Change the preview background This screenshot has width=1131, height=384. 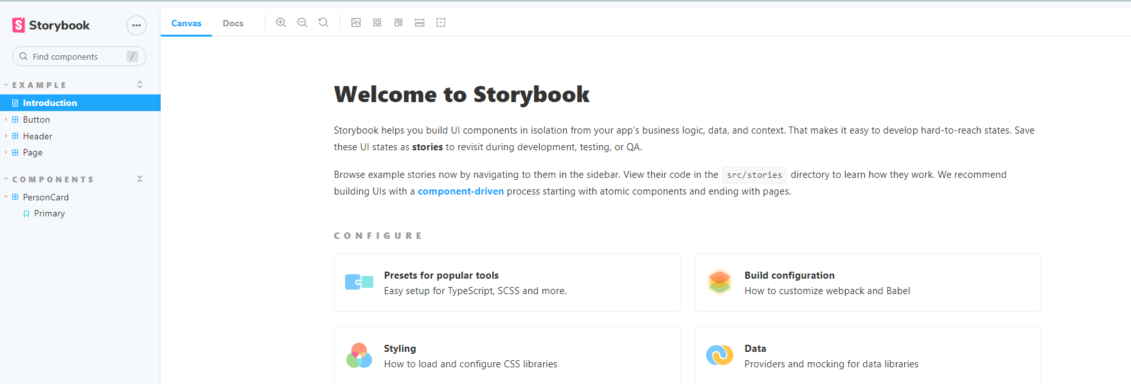click(356, 22)
